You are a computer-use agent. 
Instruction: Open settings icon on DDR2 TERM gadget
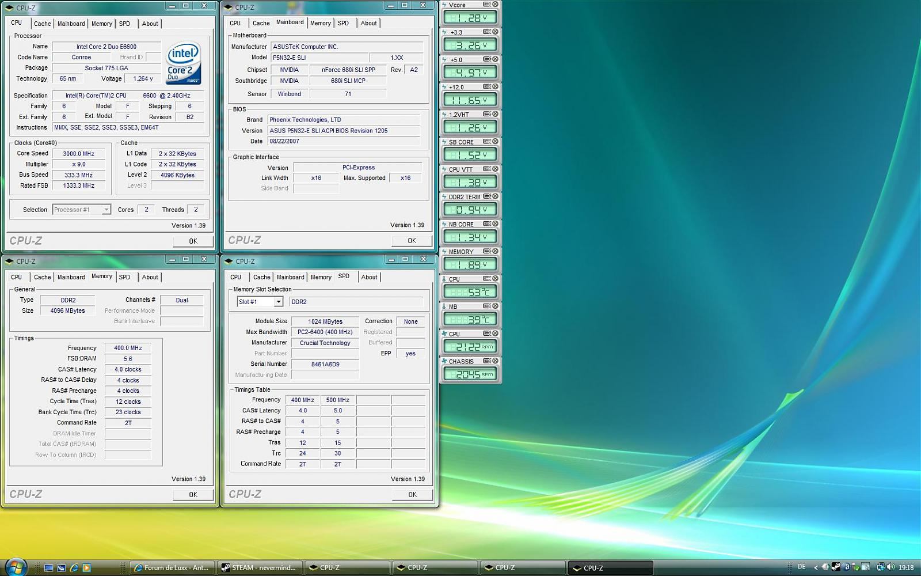coord(487,196)
